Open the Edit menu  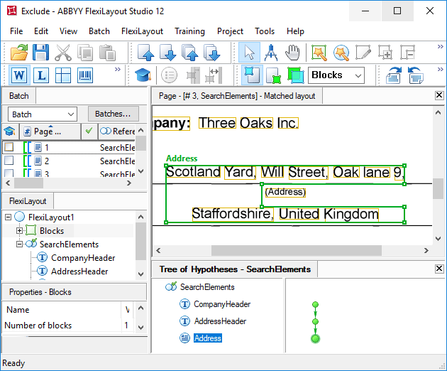click(41, 31)
